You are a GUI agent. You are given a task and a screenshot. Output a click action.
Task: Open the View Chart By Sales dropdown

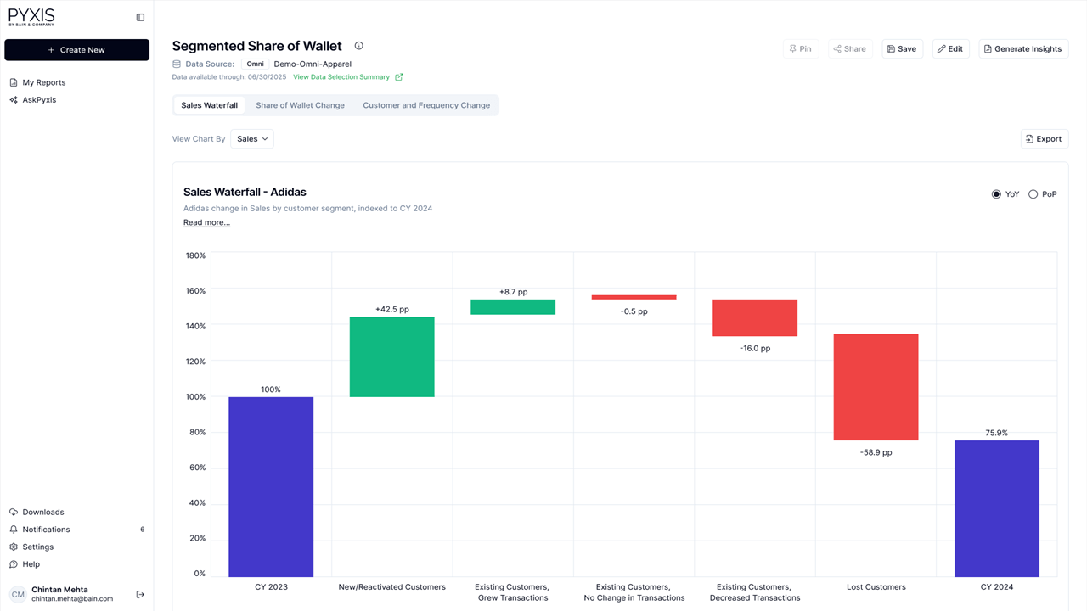point(251,138)
